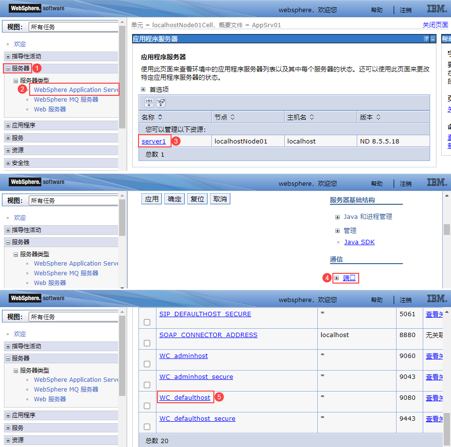Expand the 安全性 navigation section
Viewport: 451px width, 447px height.
[x=8, y=163]
